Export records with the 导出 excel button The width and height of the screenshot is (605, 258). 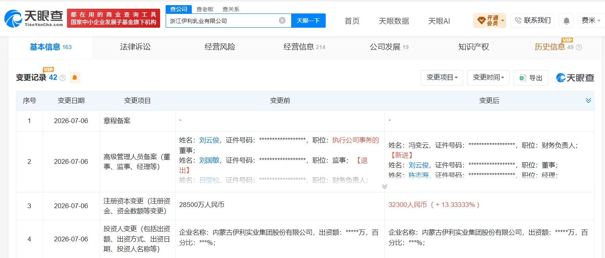[x=531, y=78]
